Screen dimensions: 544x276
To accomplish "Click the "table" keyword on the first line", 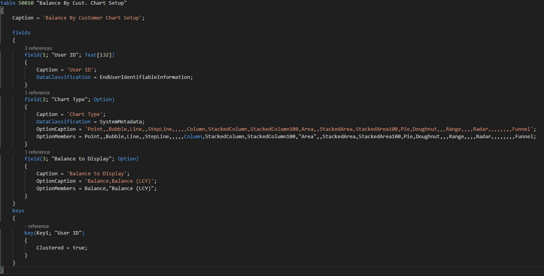I will coord(8,3).
